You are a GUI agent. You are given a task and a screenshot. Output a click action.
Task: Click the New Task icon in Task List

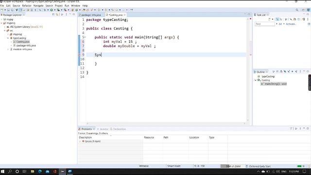(269, 19)
